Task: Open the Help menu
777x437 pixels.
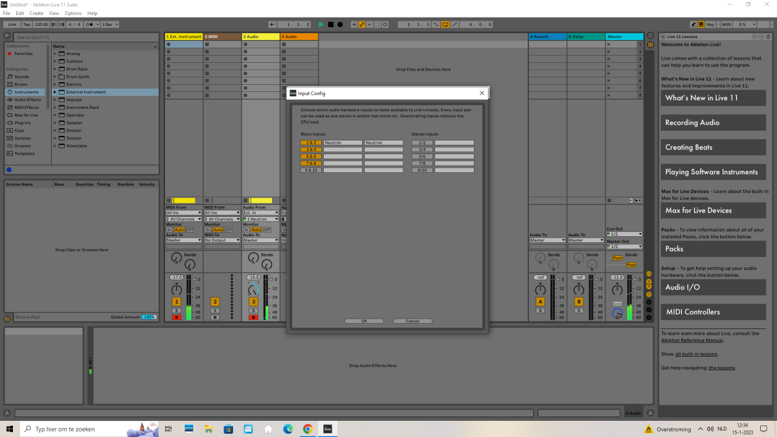Action: pyautogui.click(x=93, y=13)
